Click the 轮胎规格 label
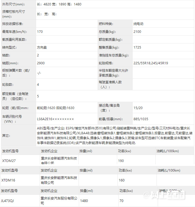 pos(106,63)
